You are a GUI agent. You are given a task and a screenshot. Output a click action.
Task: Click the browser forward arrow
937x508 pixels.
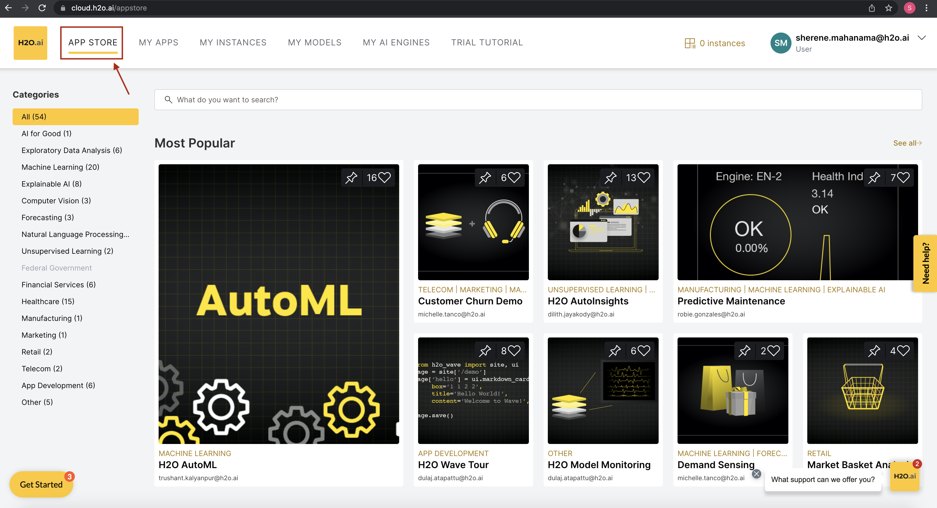25,8
